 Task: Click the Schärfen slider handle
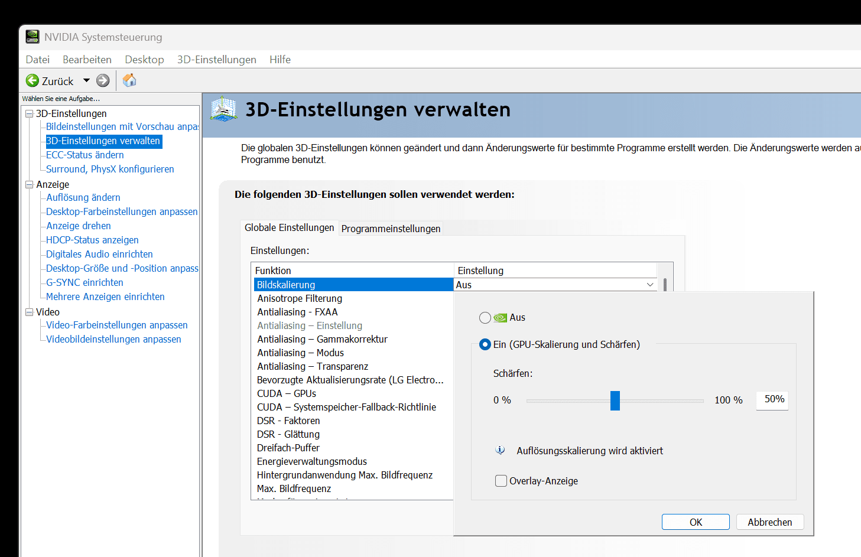point(615,400)
